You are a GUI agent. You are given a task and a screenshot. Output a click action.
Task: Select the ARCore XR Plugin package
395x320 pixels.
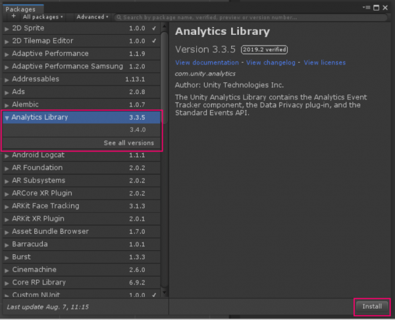coord(82,194)
